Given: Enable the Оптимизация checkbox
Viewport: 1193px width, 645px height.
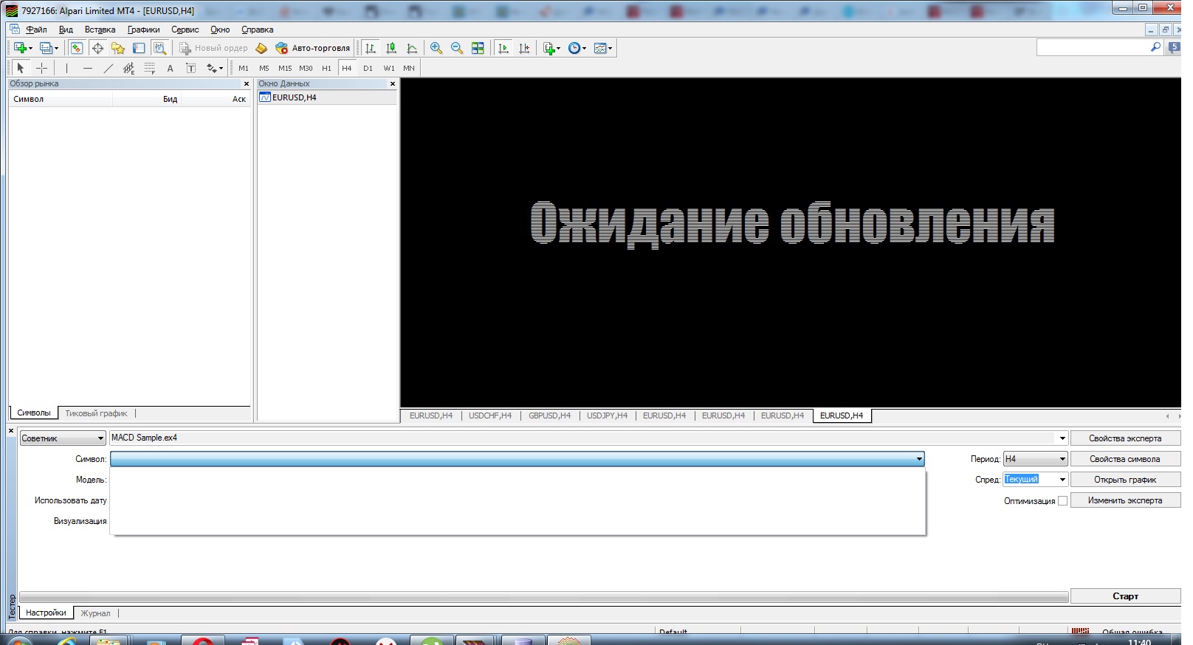Looking at the screenshot, I should 1062,501.
